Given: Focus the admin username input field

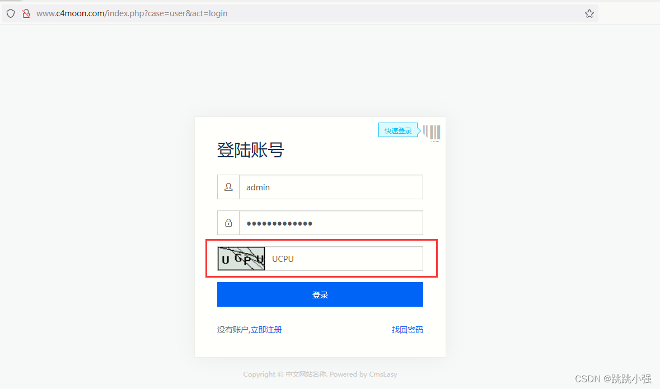Looking at the screenshot, I should 331,187.
